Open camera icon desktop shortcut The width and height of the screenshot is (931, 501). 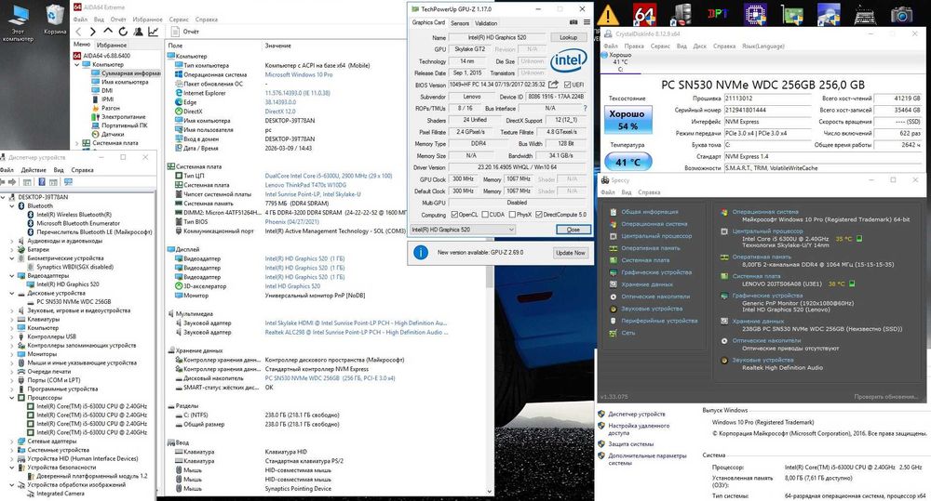pyautogui.click(x=901, y=14)
